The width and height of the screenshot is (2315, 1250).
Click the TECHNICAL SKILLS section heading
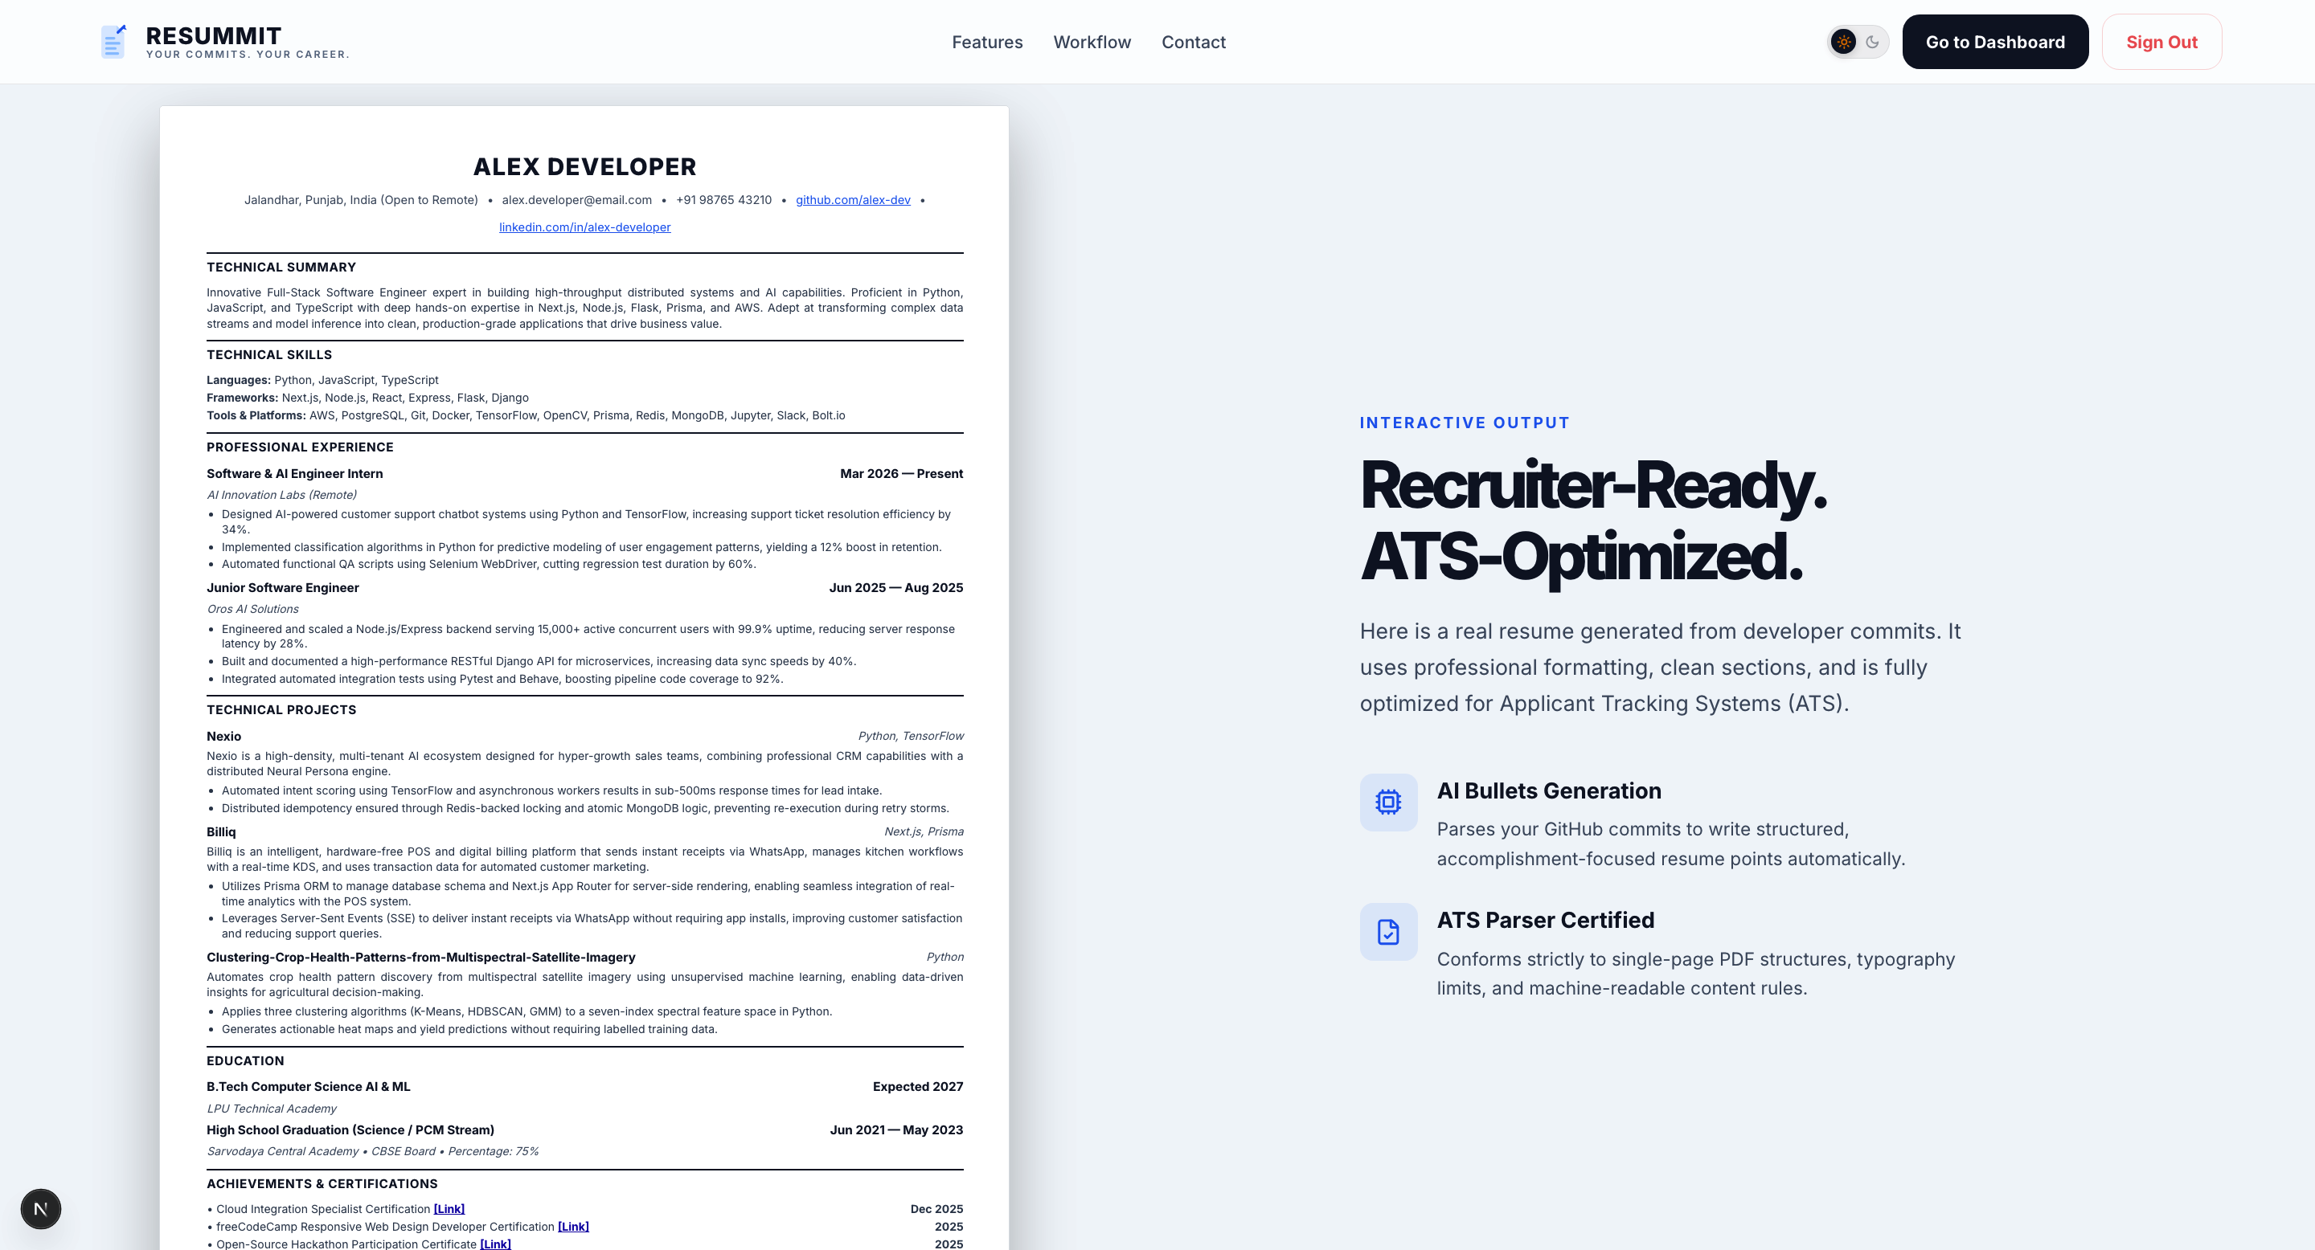click(269, 355)
